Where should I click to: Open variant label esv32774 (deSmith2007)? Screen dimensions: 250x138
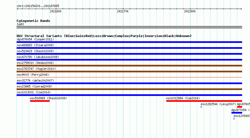pyautogui.click(x=35, y=81)
